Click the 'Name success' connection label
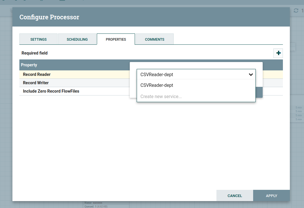The height and width of the screenshot is (208, 304). [x=93, y=203]
